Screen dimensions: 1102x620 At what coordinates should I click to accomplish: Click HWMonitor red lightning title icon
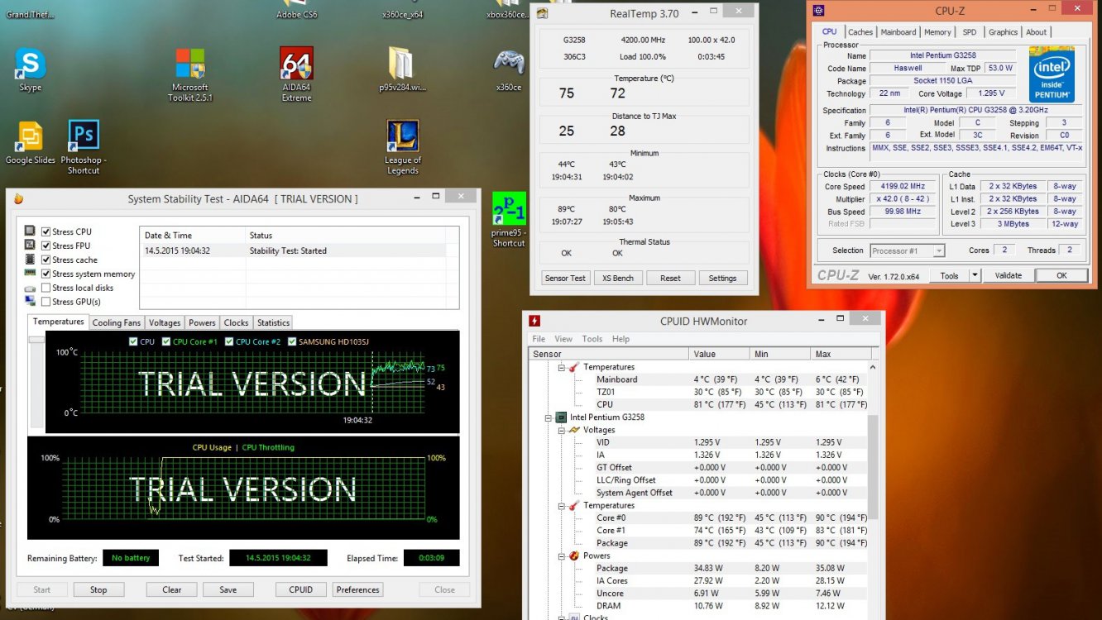(535, 321)
